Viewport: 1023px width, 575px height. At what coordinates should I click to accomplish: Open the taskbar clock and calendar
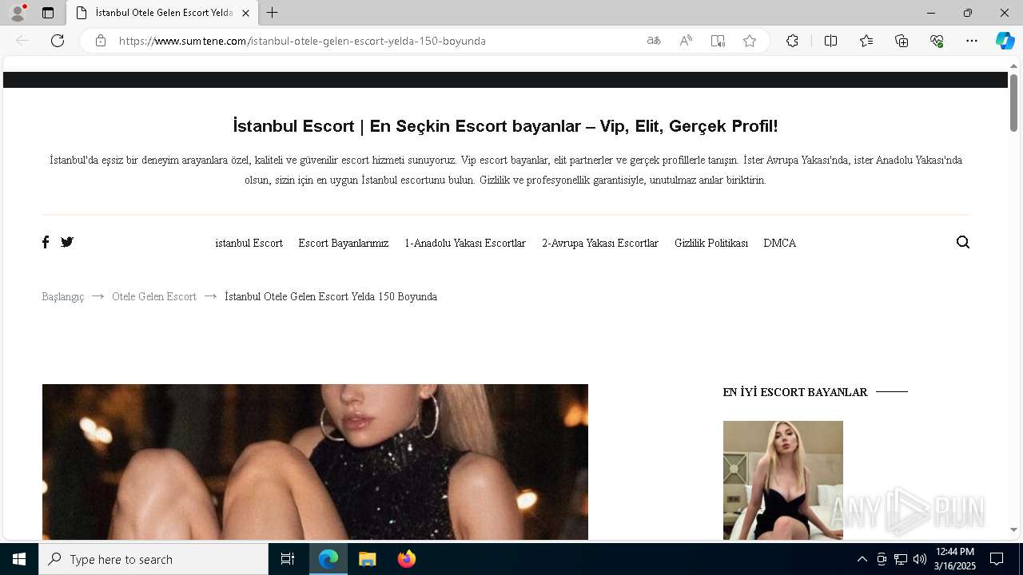955,559
